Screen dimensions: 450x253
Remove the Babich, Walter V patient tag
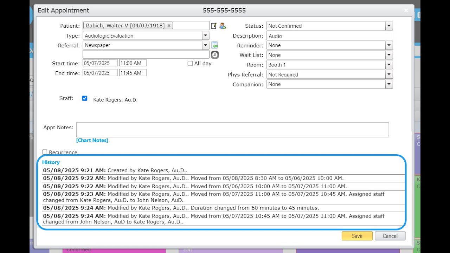coord(169,26)
